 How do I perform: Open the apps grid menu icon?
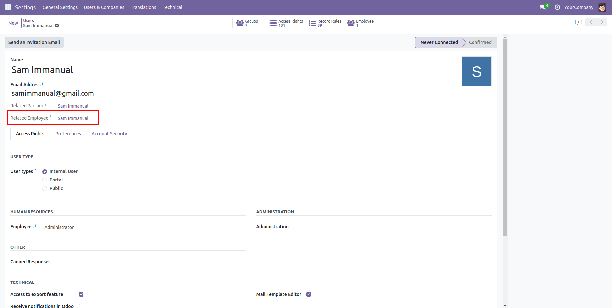[8, 7]
